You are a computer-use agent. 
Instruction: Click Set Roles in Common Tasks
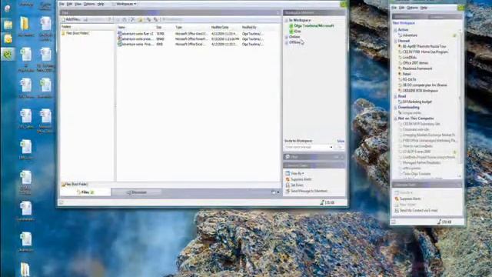pos(294,185)
